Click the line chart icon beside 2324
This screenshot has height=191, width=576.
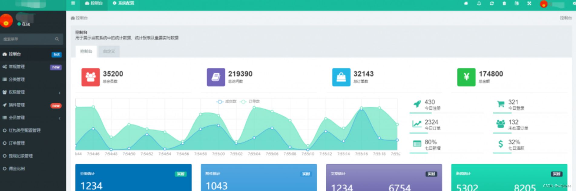pos(417,124)
